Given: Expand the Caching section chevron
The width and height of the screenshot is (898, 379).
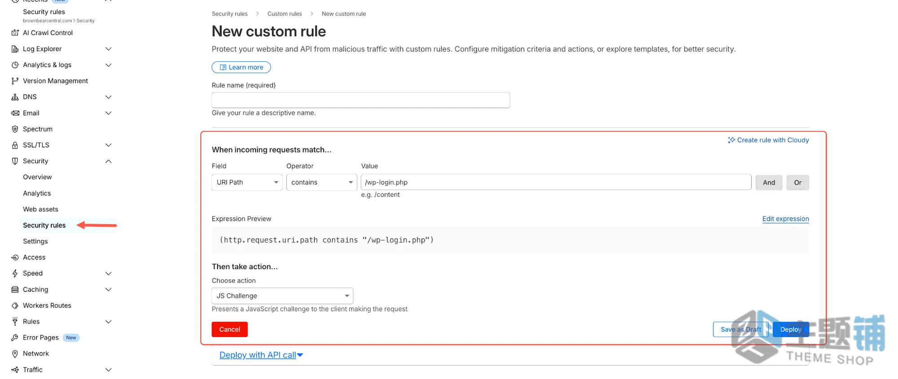Looking at the screenshot, I should pyautogui.click(x=108, y=290).
